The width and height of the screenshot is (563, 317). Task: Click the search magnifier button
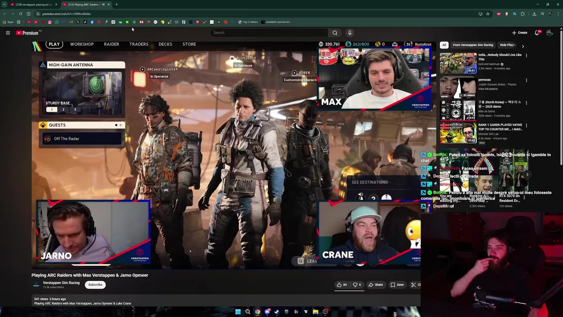[x=335, y=33]
